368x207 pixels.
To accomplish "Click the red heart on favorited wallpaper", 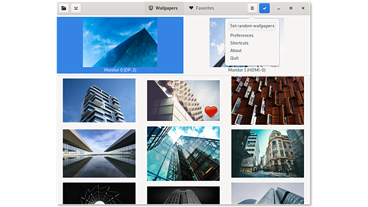I will click(211, 112).
